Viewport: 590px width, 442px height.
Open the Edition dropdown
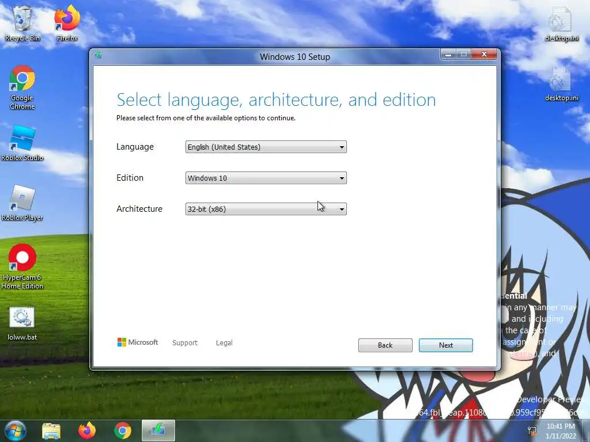(x=266, y=178)
